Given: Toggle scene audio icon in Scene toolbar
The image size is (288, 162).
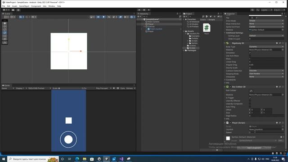Looking at the screenshot, I should [109, 17].
